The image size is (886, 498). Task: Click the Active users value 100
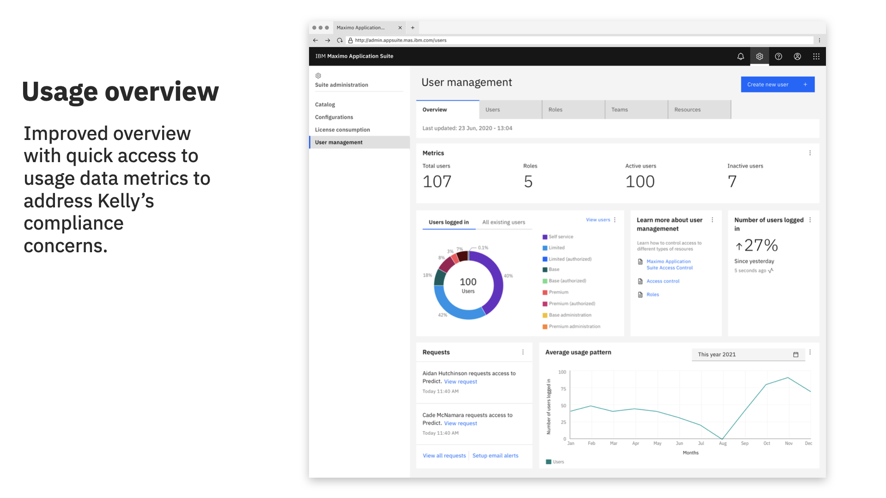pos(640,182)
